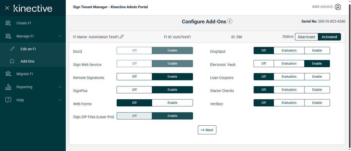Click the Deactivate status button

coord(306,37)
